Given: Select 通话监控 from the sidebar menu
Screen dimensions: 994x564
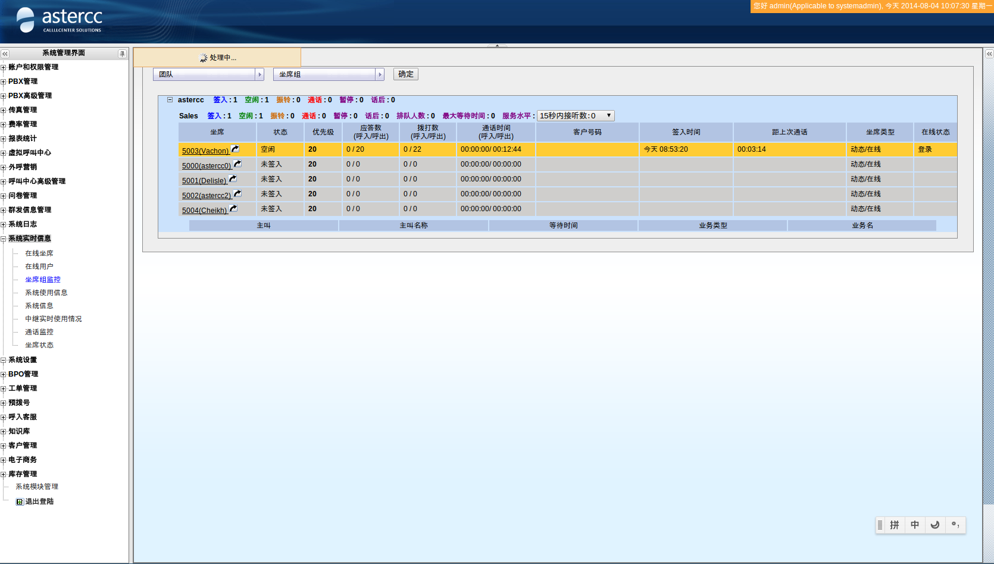Looking at the screenshot, I should (39, 332).
